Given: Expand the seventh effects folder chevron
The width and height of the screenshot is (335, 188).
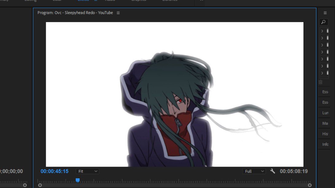Looking at the screenshot, I should [x=322, y=73].
